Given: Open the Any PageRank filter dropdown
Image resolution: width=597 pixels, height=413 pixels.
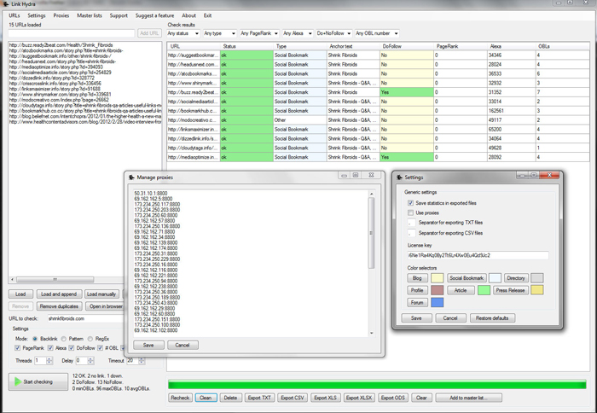Looking at the screenshot, I should click(x=259, y=33).
